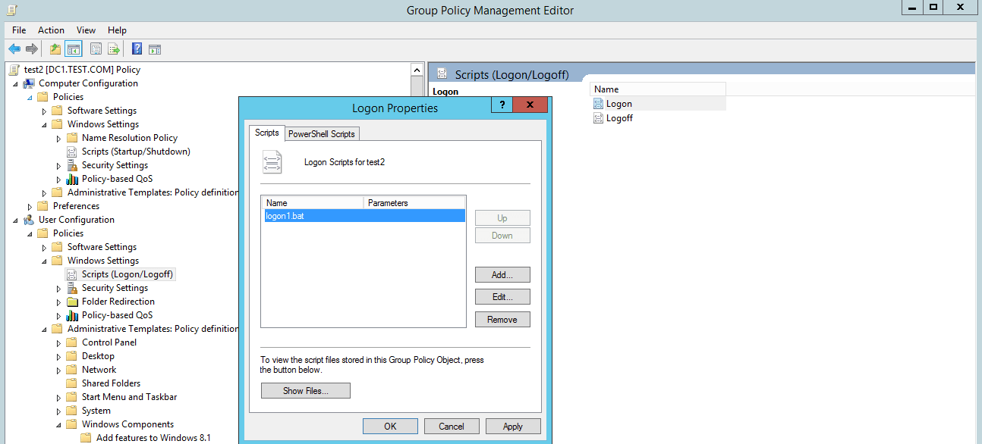Click the dialog's Help question mark button
This screenshot has height=444, width=982.
(502, 105)
